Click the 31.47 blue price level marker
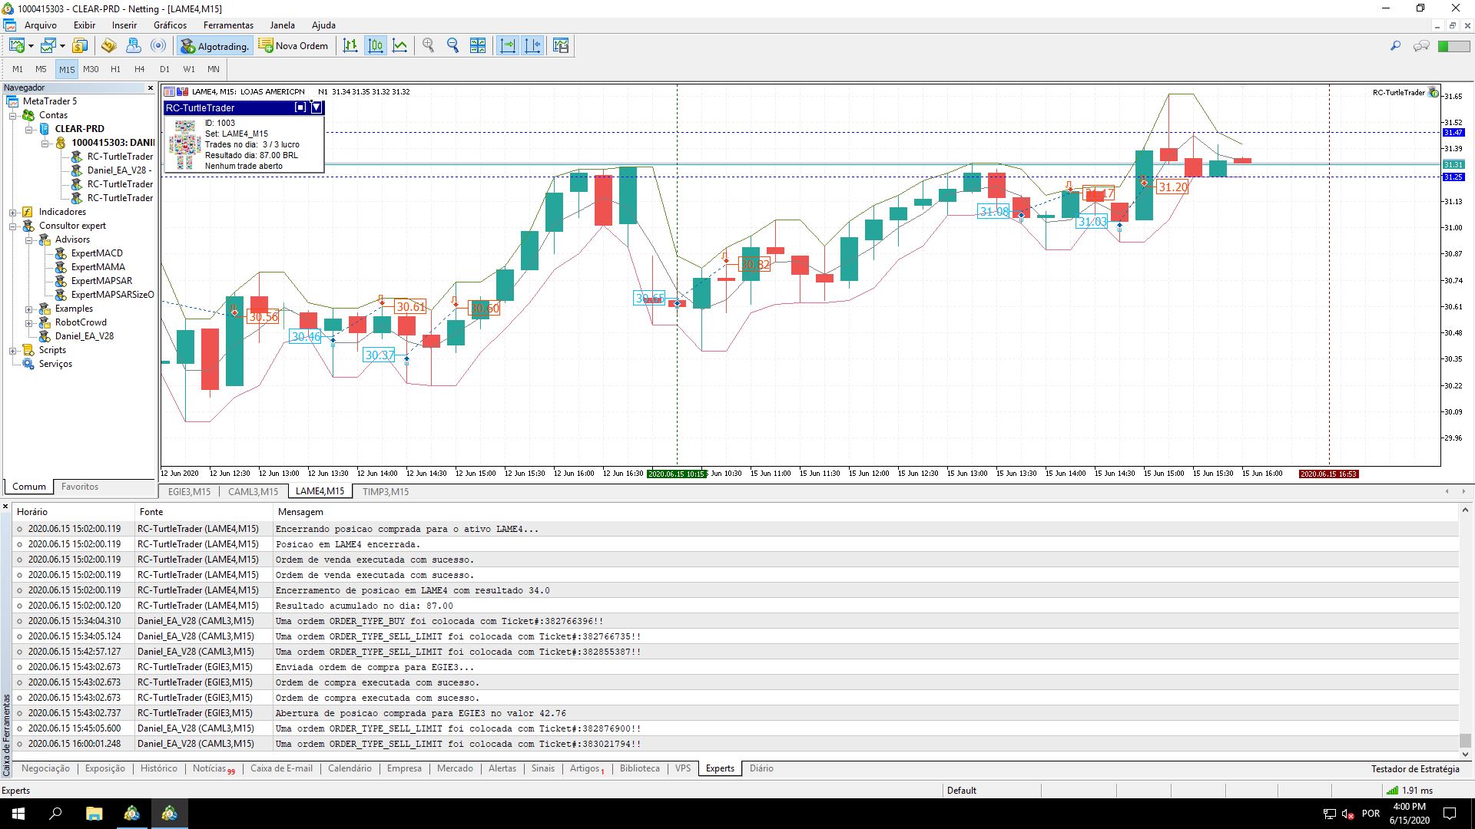The width and height of the screenshot is (1475, 829). pyautogui.click(x=1453, y=133)
